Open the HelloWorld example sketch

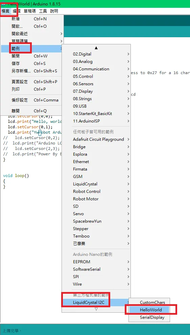[149, 310]
